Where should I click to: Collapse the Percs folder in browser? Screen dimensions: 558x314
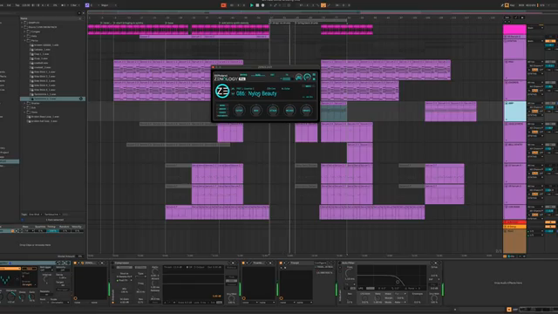25,41
